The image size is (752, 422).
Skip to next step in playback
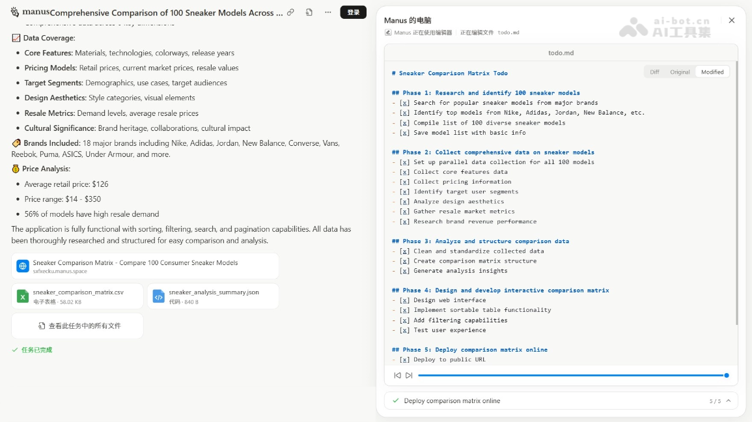(409, 375)
